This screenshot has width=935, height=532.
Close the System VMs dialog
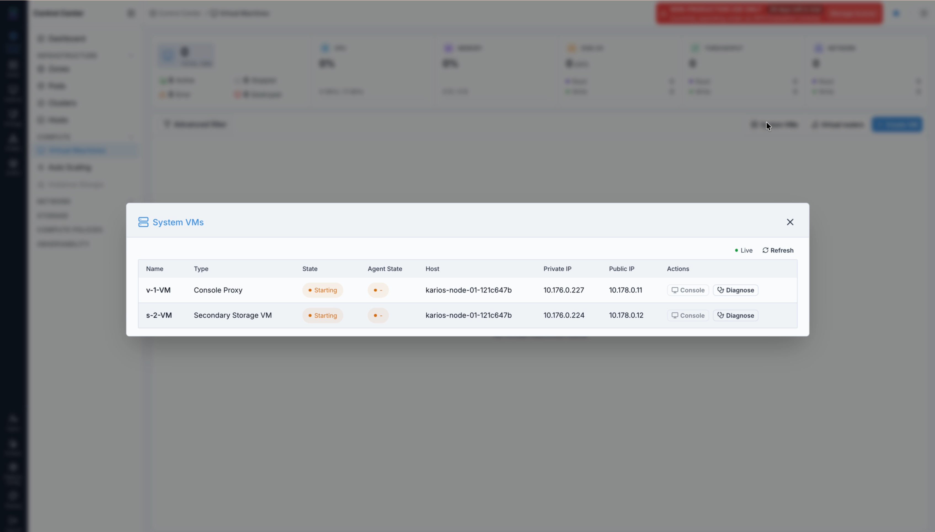click(790, 222)
